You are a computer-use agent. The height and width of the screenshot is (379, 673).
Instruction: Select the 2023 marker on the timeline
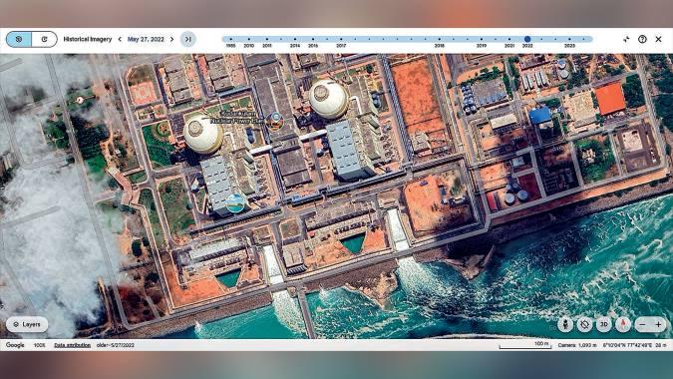coord(569,39)
